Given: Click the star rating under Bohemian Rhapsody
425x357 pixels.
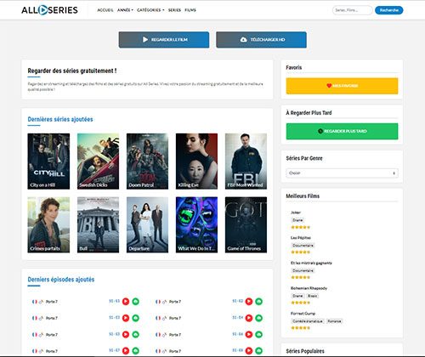Looking at the screenshot, I should [x=301, y=303].
